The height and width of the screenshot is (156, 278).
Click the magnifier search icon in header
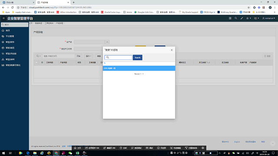[x=235, y=18]
